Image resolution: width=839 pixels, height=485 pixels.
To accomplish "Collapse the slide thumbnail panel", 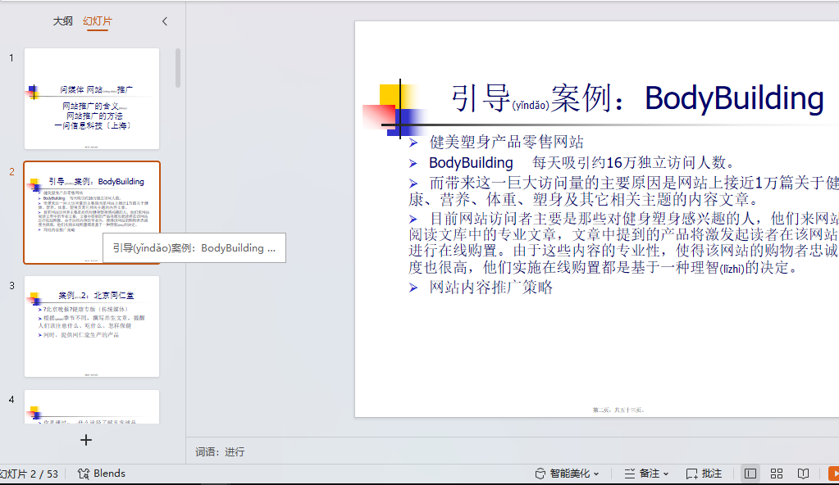I will tap(165, 21).
